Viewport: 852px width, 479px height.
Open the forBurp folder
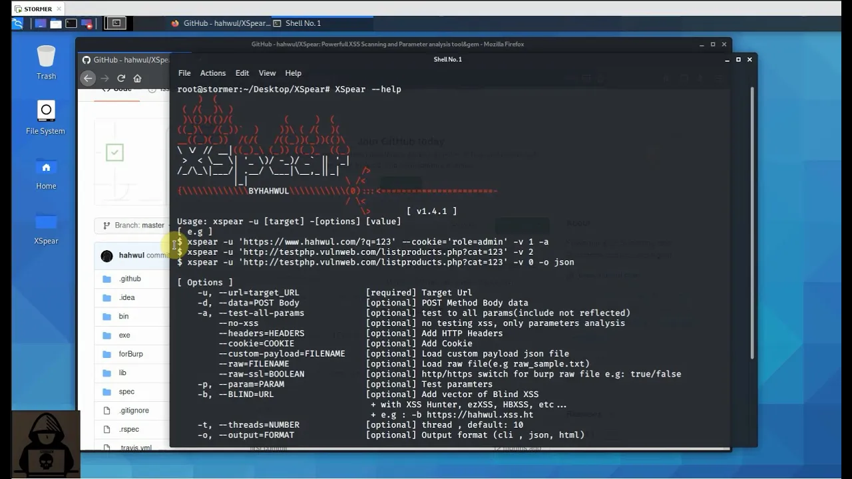click(131, 354)
